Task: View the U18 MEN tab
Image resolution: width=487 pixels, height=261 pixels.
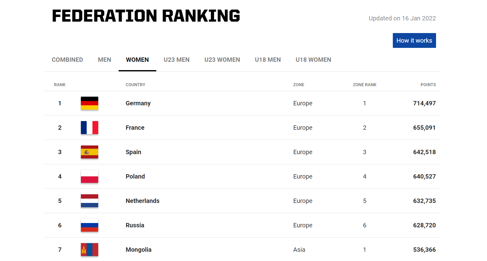Action: click(x=267, y=60)
